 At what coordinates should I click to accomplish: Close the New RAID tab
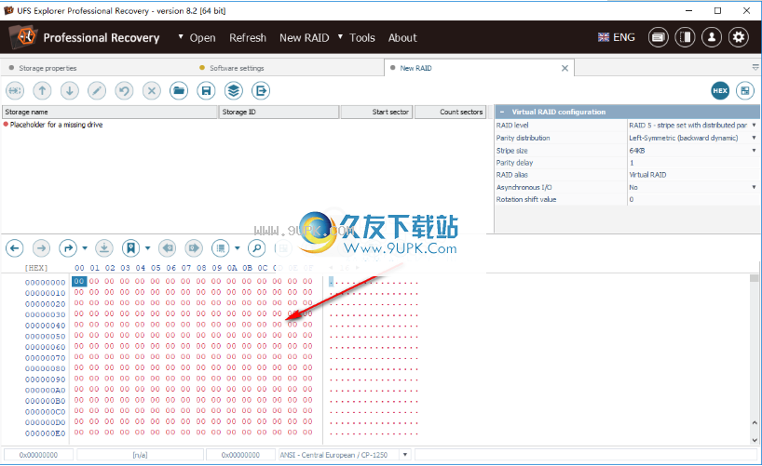[565, 68]
